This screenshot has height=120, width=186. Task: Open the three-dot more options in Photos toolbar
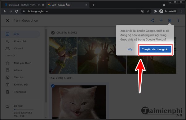point(179,20)
